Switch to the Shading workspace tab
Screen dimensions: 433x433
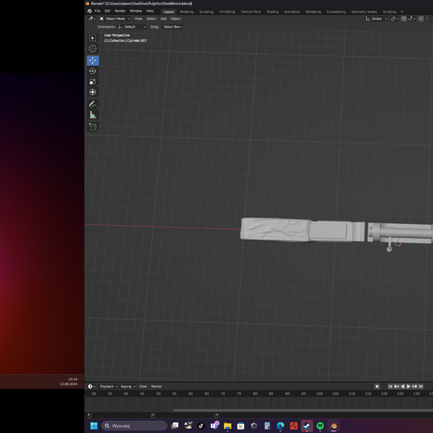pos(273,12)
